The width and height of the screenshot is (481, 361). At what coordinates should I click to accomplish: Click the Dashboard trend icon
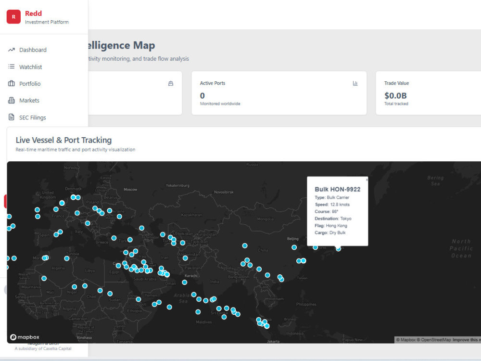click(12, 50)
